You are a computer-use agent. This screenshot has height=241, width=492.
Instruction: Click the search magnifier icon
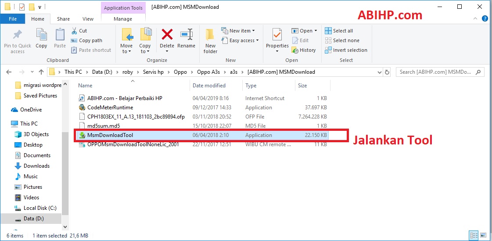[478, 72]
